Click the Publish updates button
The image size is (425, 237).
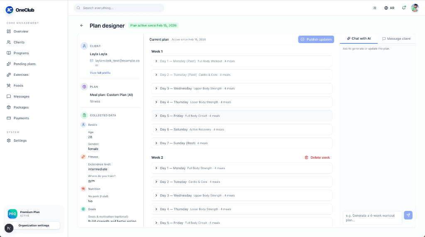point(316,39)
